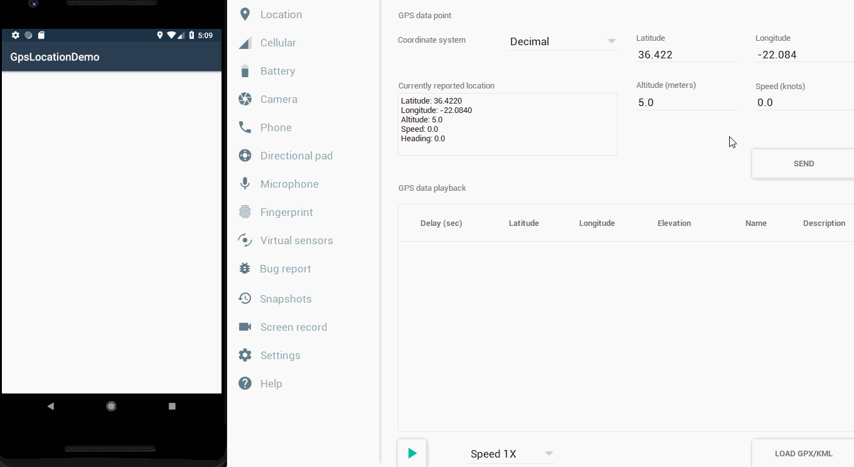854x467 pixels.
Task: Open the Help section
Action: point(270,383)
